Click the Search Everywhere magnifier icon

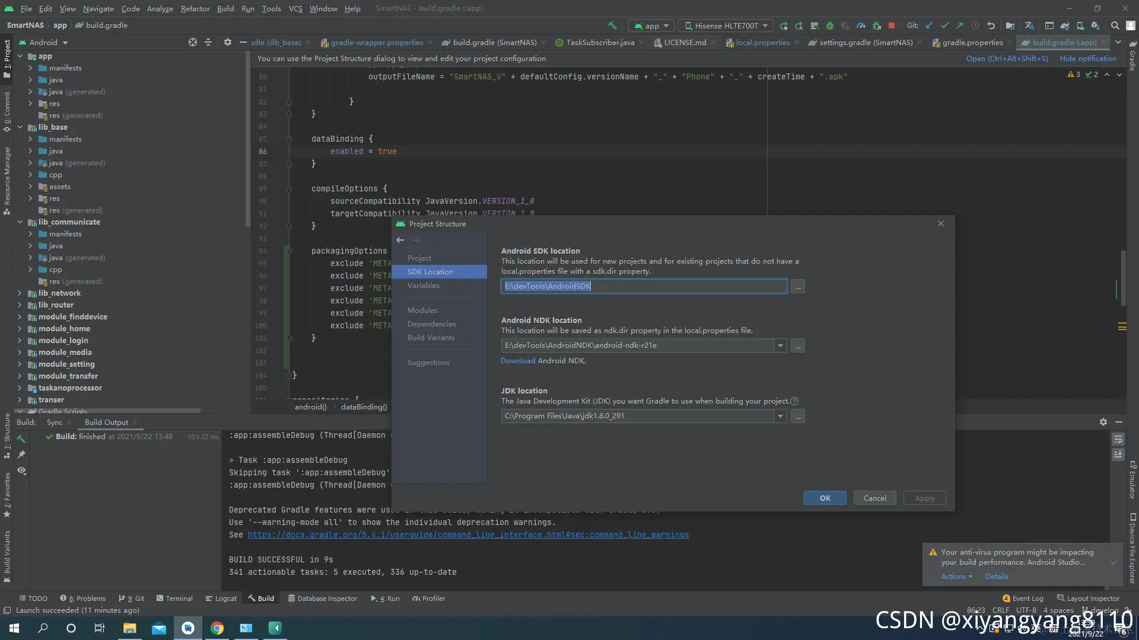click(1115, 25)
